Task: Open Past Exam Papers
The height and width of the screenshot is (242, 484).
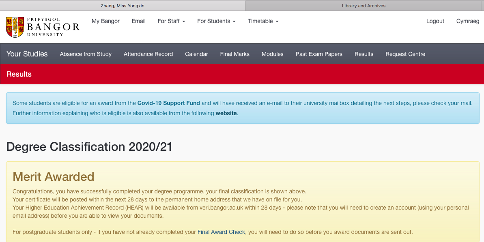Action: coord(319,54)
